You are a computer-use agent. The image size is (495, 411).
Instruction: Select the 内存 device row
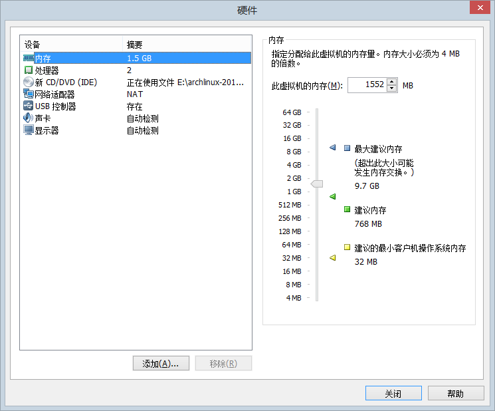pyautogui.click(x=136, y=58)
